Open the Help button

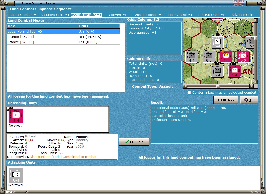click(x=249, y=100)
